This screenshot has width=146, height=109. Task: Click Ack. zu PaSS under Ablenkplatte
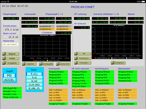tap(127, 98)
